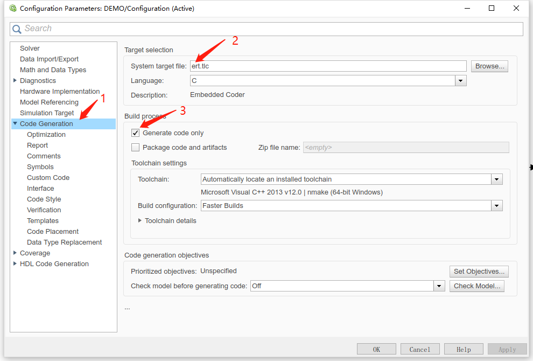Expand the Diagnostics tree node

tap(15, 81)
